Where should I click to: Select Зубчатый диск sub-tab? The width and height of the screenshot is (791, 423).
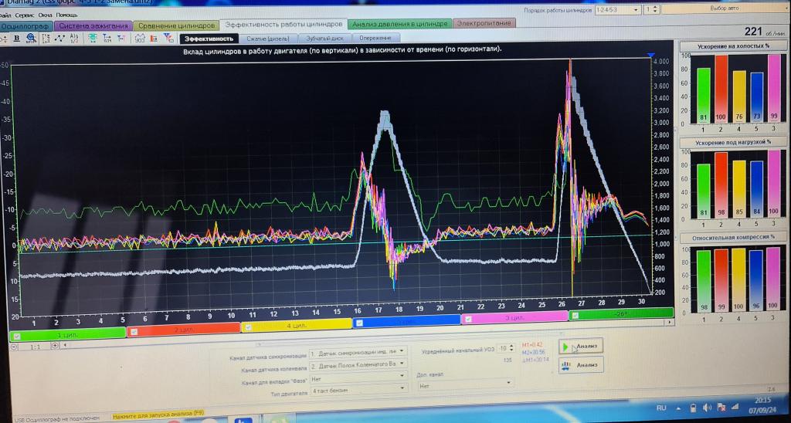click(325, 38)
